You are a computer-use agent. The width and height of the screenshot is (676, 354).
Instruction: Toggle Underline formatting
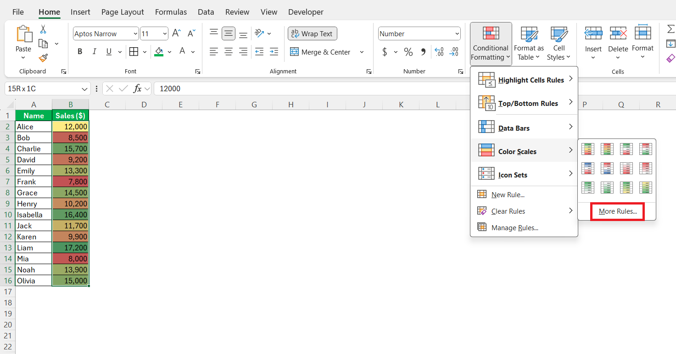coord(109,52)
